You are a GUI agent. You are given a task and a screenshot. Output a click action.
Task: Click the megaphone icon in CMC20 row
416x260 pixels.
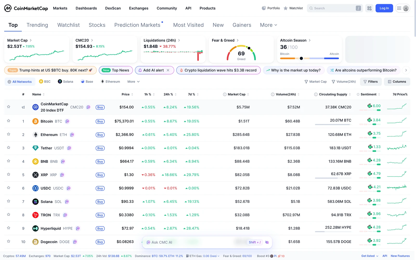coord(23,107)
